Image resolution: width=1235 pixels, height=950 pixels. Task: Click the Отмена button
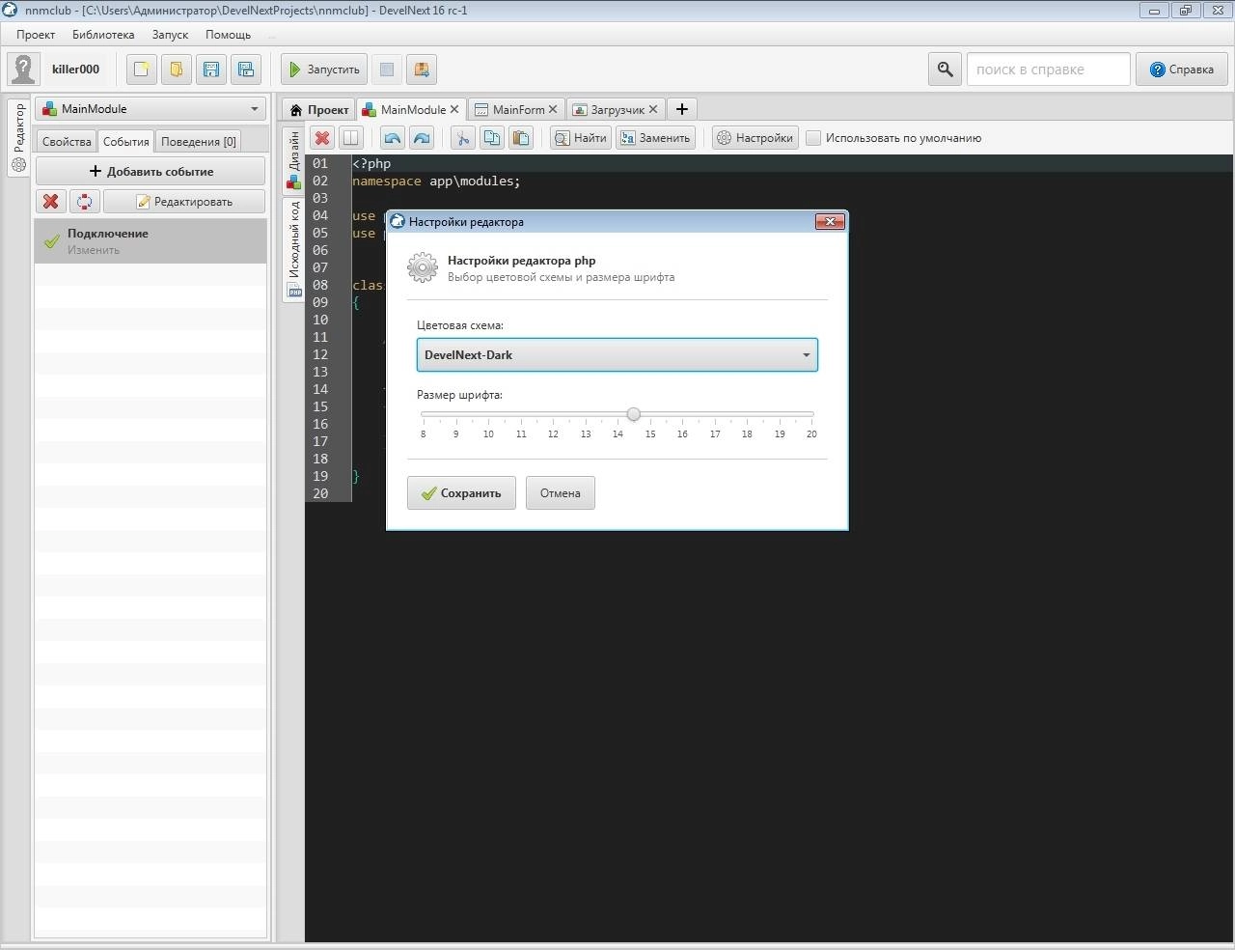coord(561,493)
